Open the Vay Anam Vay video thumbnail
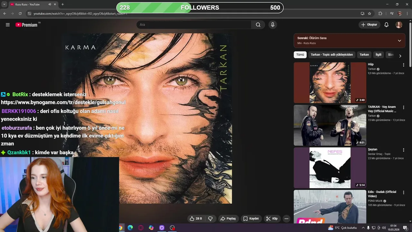The image size is (412, 232). (330, 125)
